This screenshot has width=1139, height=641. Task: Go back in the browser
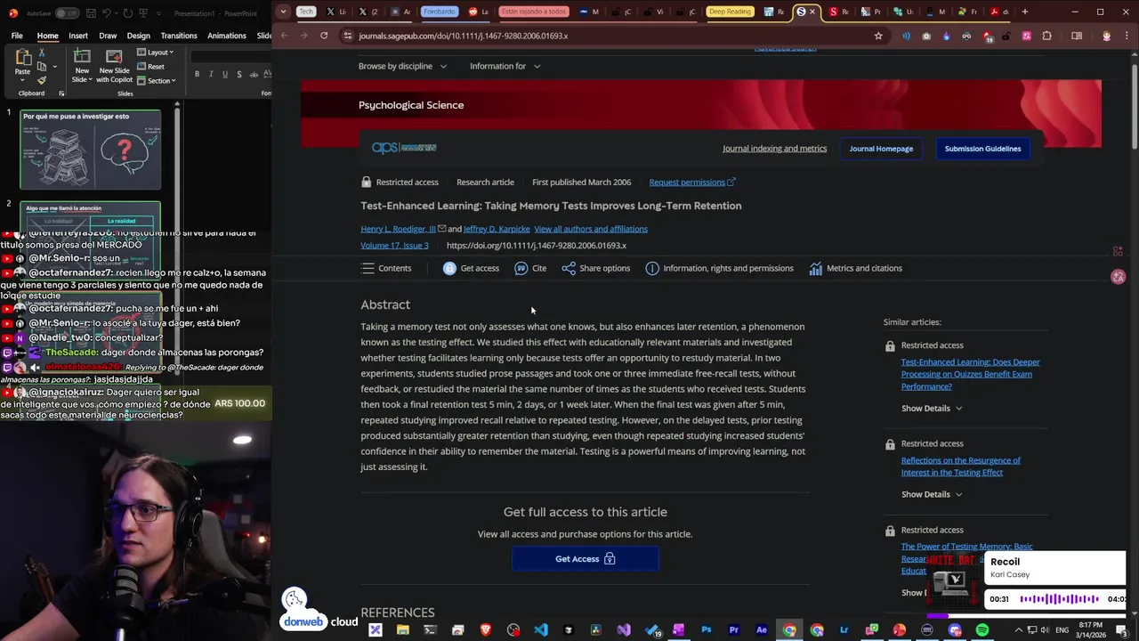click(284, 36)
